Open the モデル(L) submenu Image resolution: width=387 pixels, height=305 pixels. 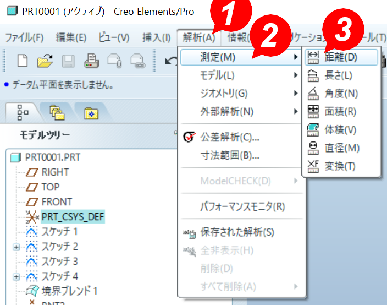click(217, 75)
